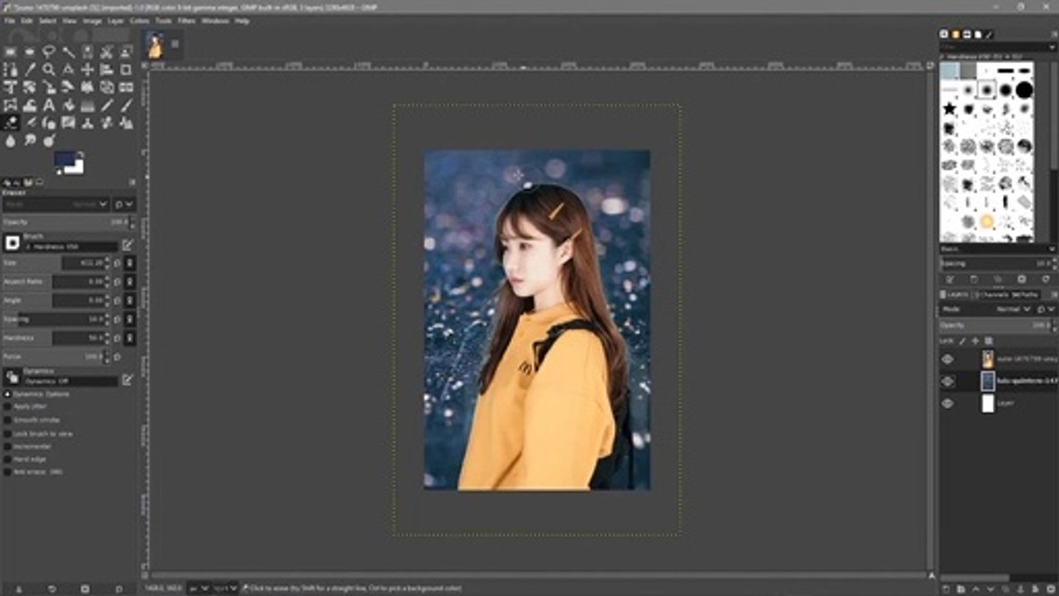Select the Zoom magnifier tool
The image size is (1059, 596).
pyautogui.click(x=49, y=70)
